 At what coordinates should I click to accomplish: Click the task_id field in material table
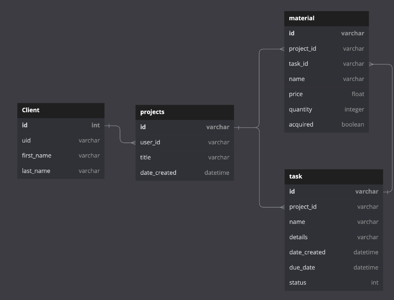(x=298, y=63)
